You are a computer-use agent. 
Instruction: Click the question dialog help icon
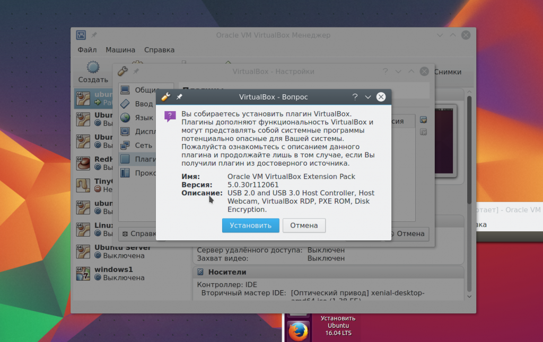click(355, 97)
